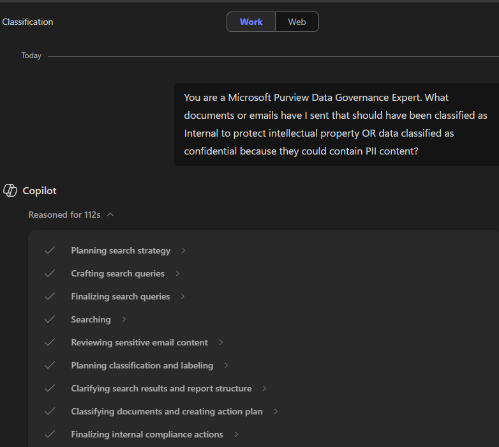Click the user prompt message bubble
The width and height of the screenshot is (499, 447).
[x=336, y=124]
